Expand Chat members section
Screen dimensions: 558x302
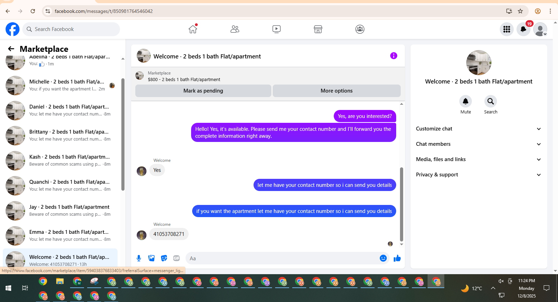click(478, 144)
